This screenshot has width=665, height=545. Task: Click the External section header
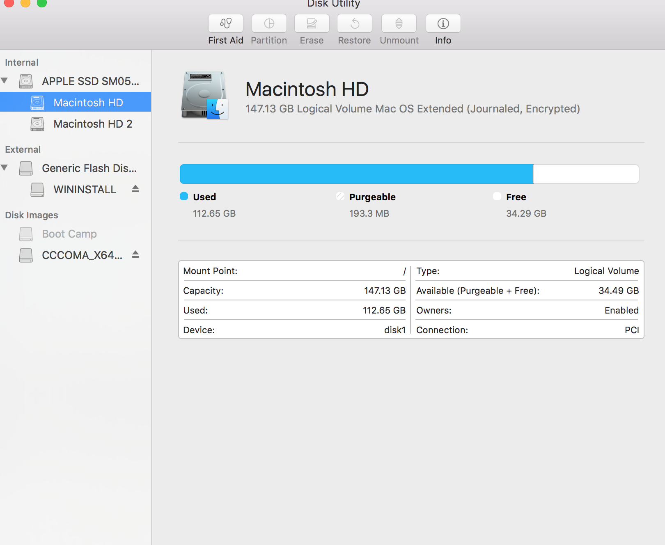(x=23, y=149)
